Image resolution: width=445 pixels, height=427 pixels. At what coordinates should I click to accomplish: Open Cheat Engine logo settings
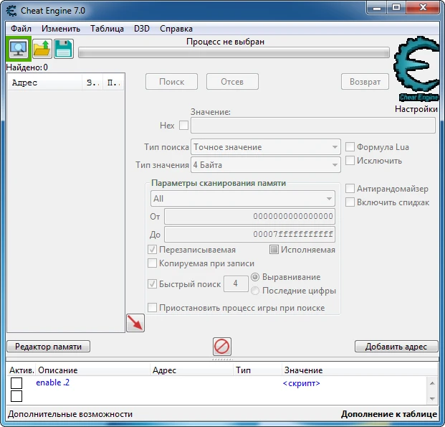tap(417, 68)
